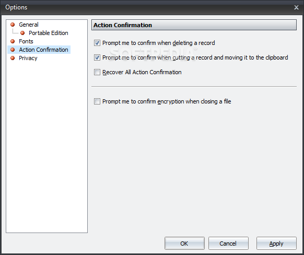The height and width of the screenshot is (255, 304).
Task: Click the Action Confirmation header bar
Action: tap(194, 25)
